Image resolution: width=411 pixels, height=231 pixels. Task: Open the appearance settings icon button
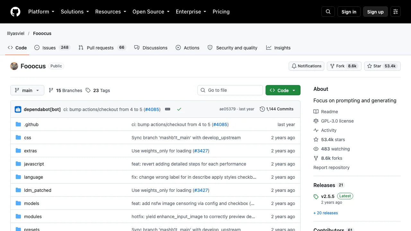coord(396,12)
